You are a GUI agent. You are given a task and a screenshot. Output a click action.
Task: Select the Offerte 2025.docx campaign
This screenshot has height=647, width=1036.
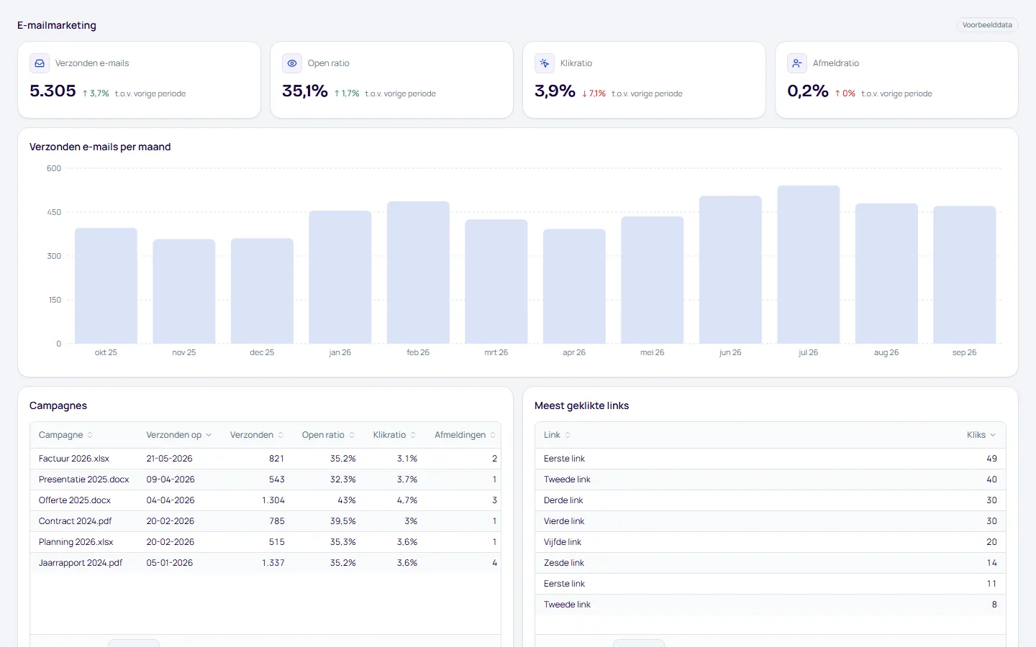pos(265,500)
